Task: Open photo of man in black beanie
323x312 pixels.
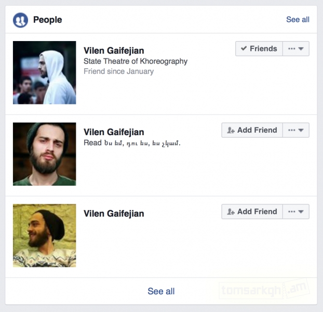Action: click(45, 236)
